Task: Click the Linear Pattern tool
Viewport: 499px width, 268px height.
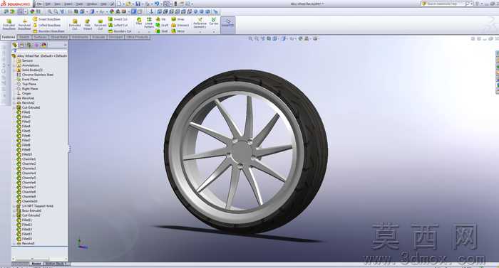Action: coord(149,23)
